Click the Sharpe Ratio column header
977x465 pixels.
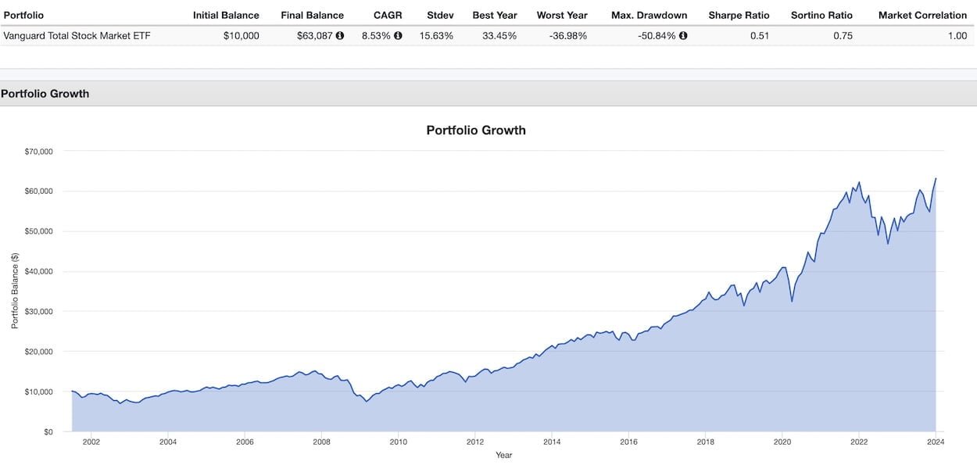739,15
